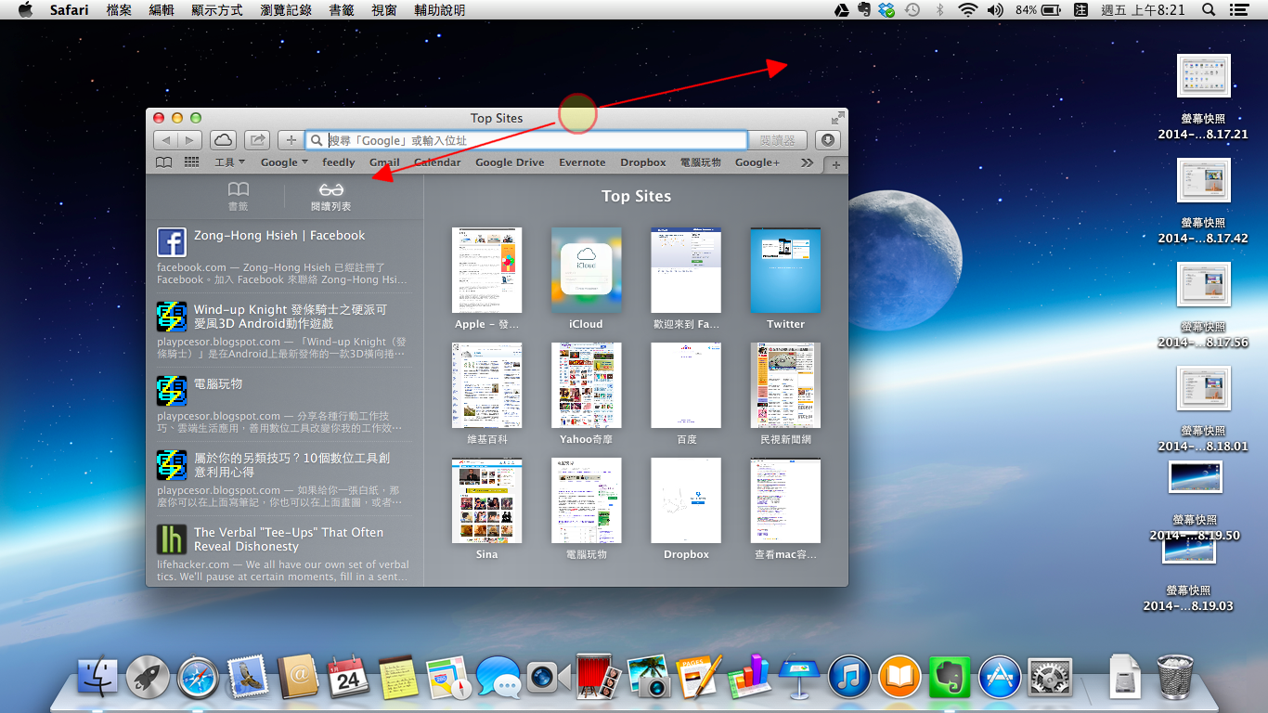This screenshot has width=1268, height=713.
Task: Open Notification Center list icon
Action: tap(1238, 10)
